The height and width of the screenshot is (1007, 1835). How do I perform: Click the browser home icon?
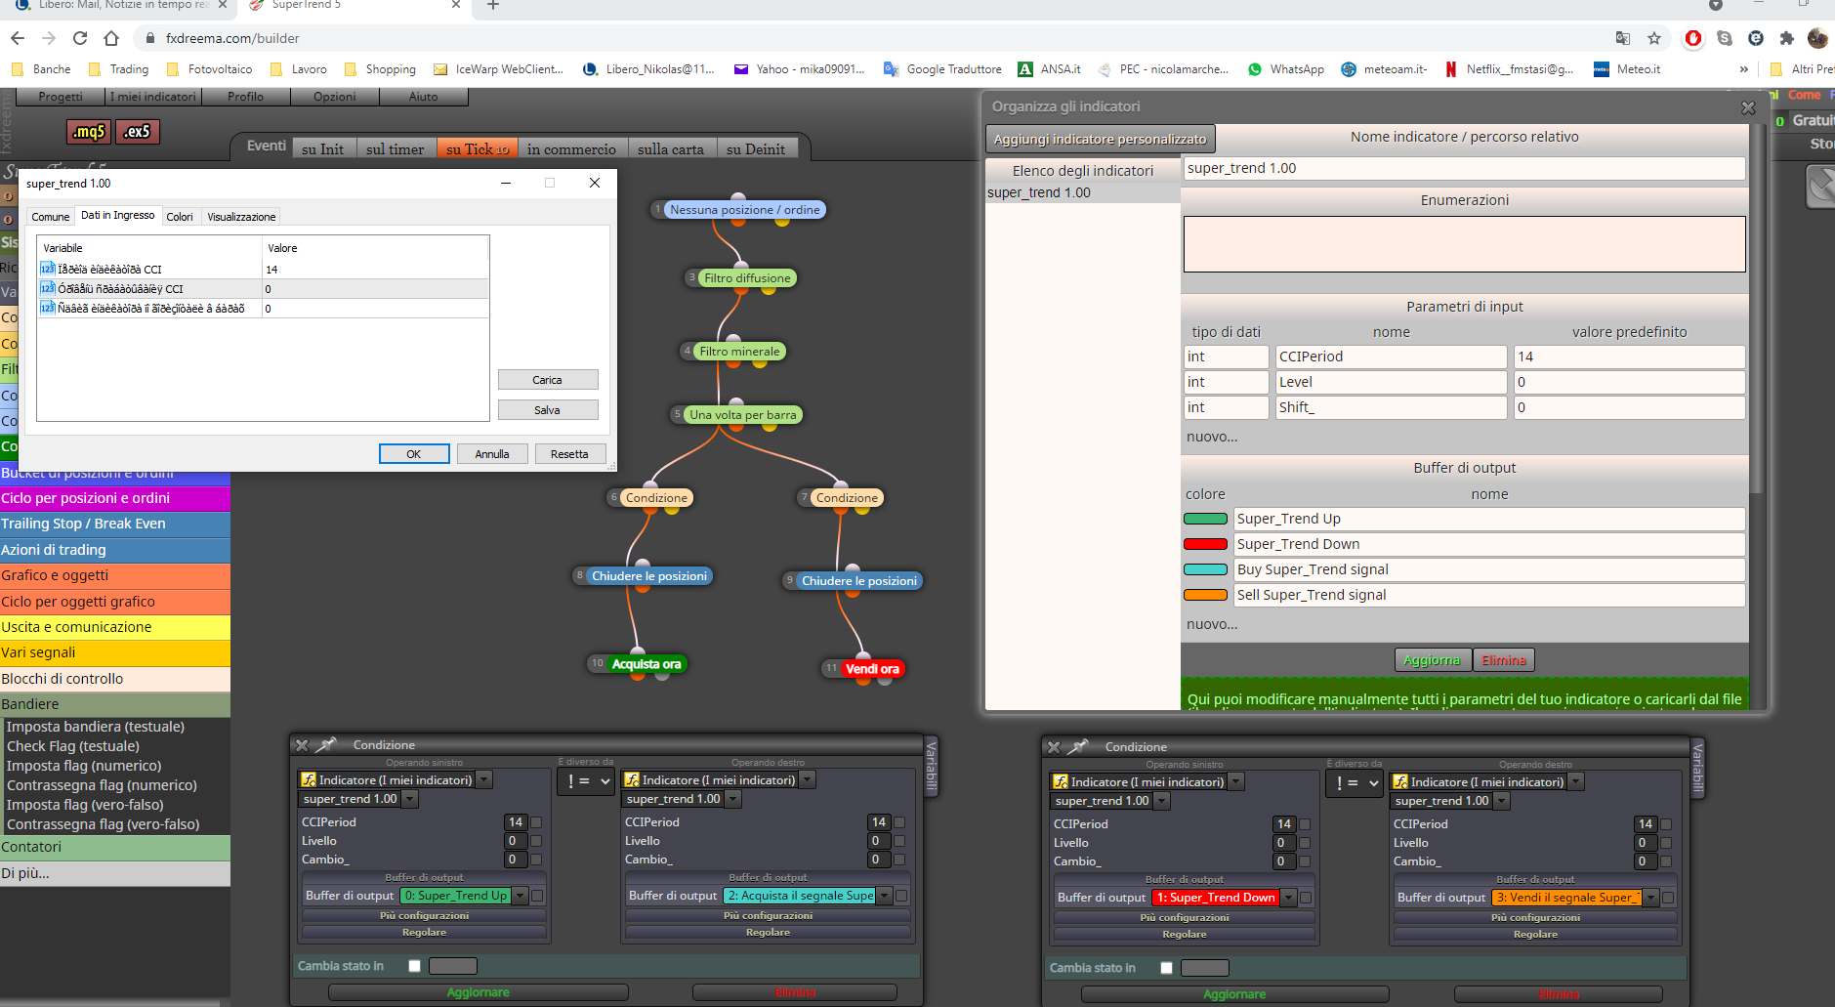pyautogui.click(x=111, y=38)
